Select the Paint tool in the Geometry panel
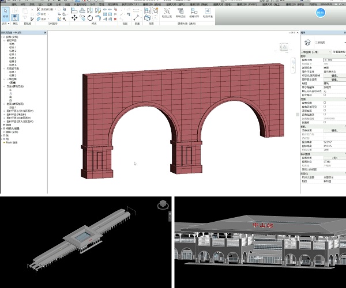This screenshot has width=346, height=288. tap(59, 19)
